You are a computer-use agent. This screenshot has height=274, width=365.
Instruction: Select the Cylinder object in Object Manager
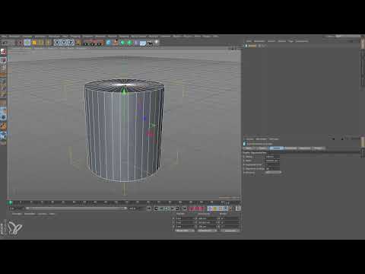tap(252, 46)
